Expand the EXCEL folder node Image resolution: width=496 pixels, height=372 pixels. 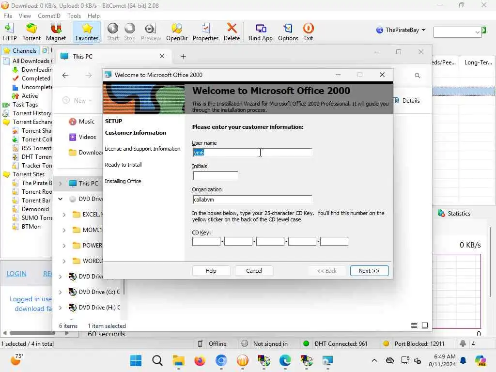coord(64,215)
